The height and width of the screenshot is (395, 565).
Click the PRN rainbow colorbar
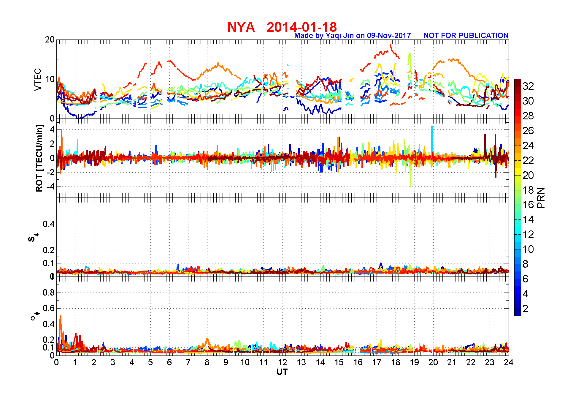(518, 197)
